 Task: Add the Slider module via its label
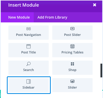tap(72, 87)
